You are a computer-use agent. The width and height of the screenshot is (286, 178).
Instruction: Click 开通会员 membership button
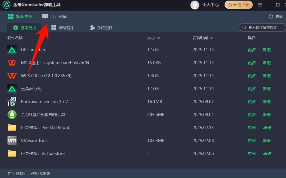pyautogui.click(x=238, y=5)
